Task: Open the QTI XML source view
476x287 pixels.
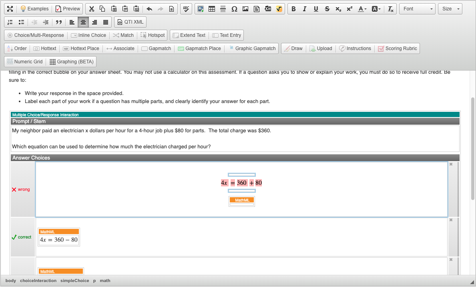Action: pyautogui.click(x=130, y=22)
